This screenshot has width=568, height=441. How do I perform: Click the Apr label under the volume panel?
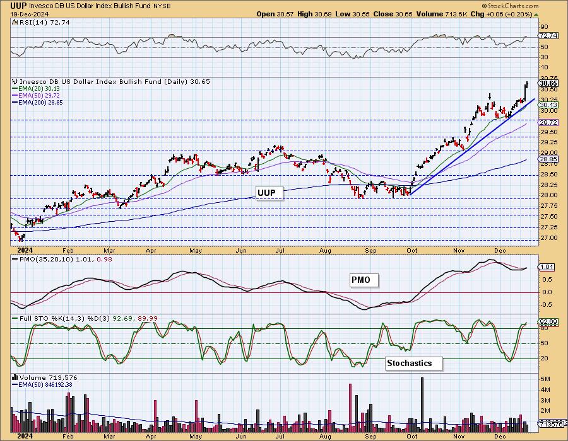click(x=151, y=437)
